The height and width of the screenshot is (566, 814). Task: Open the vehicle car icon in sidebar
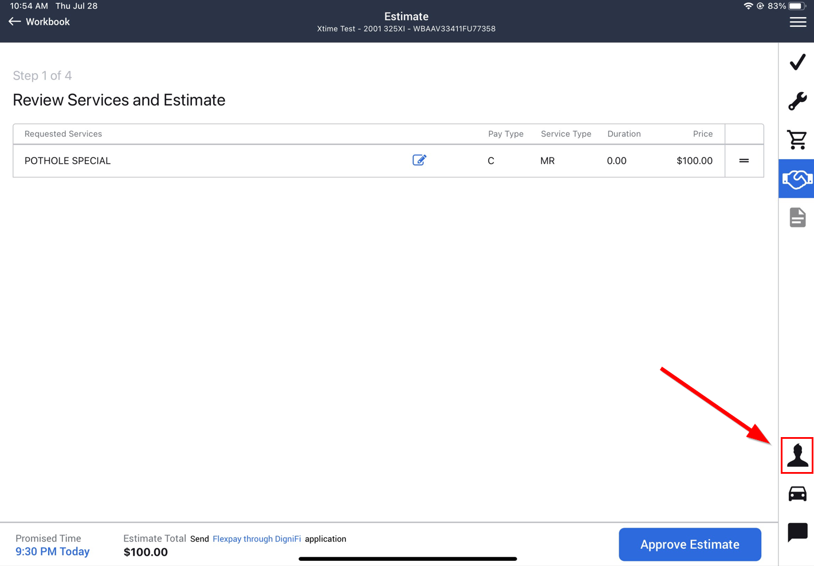(797, 493)
